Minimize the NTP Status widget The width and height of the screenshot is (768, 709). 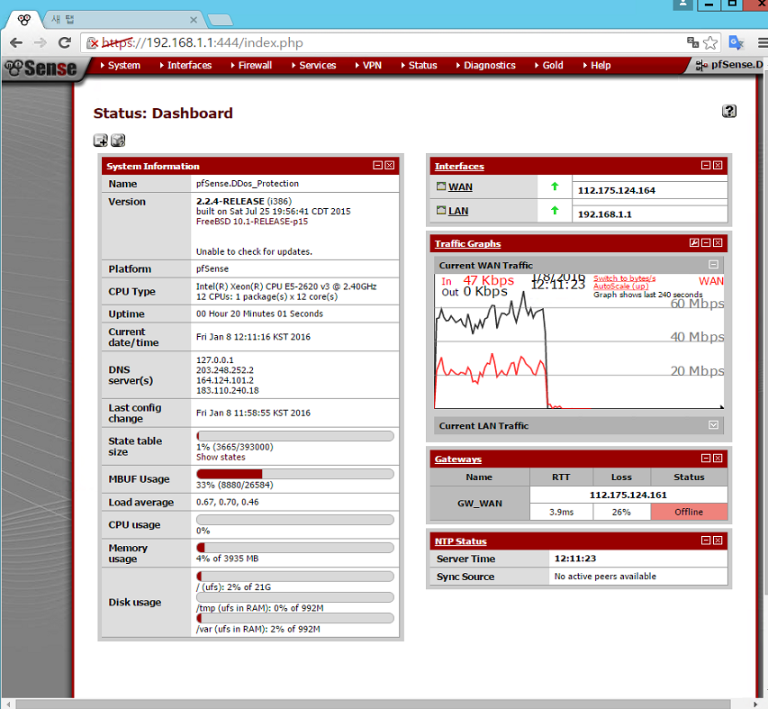pos(706,540)
